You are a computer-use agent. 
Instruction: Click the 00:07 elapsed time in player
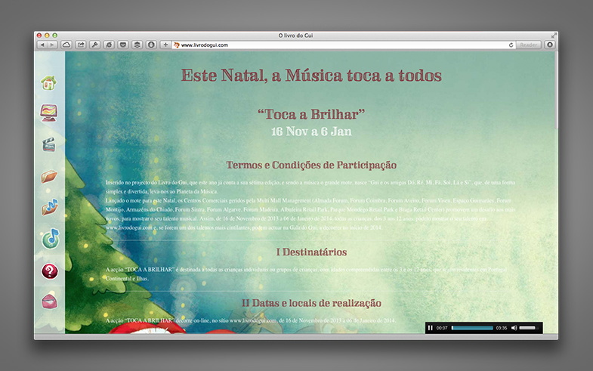(442, 328)
